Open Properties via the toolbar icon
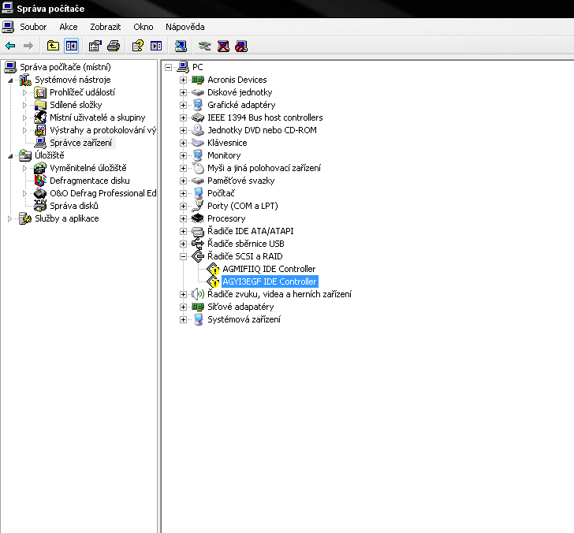 point(95,46)
